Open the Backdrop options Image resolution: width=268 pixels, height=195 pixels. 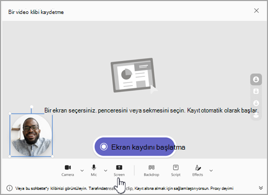coord(152,170)
